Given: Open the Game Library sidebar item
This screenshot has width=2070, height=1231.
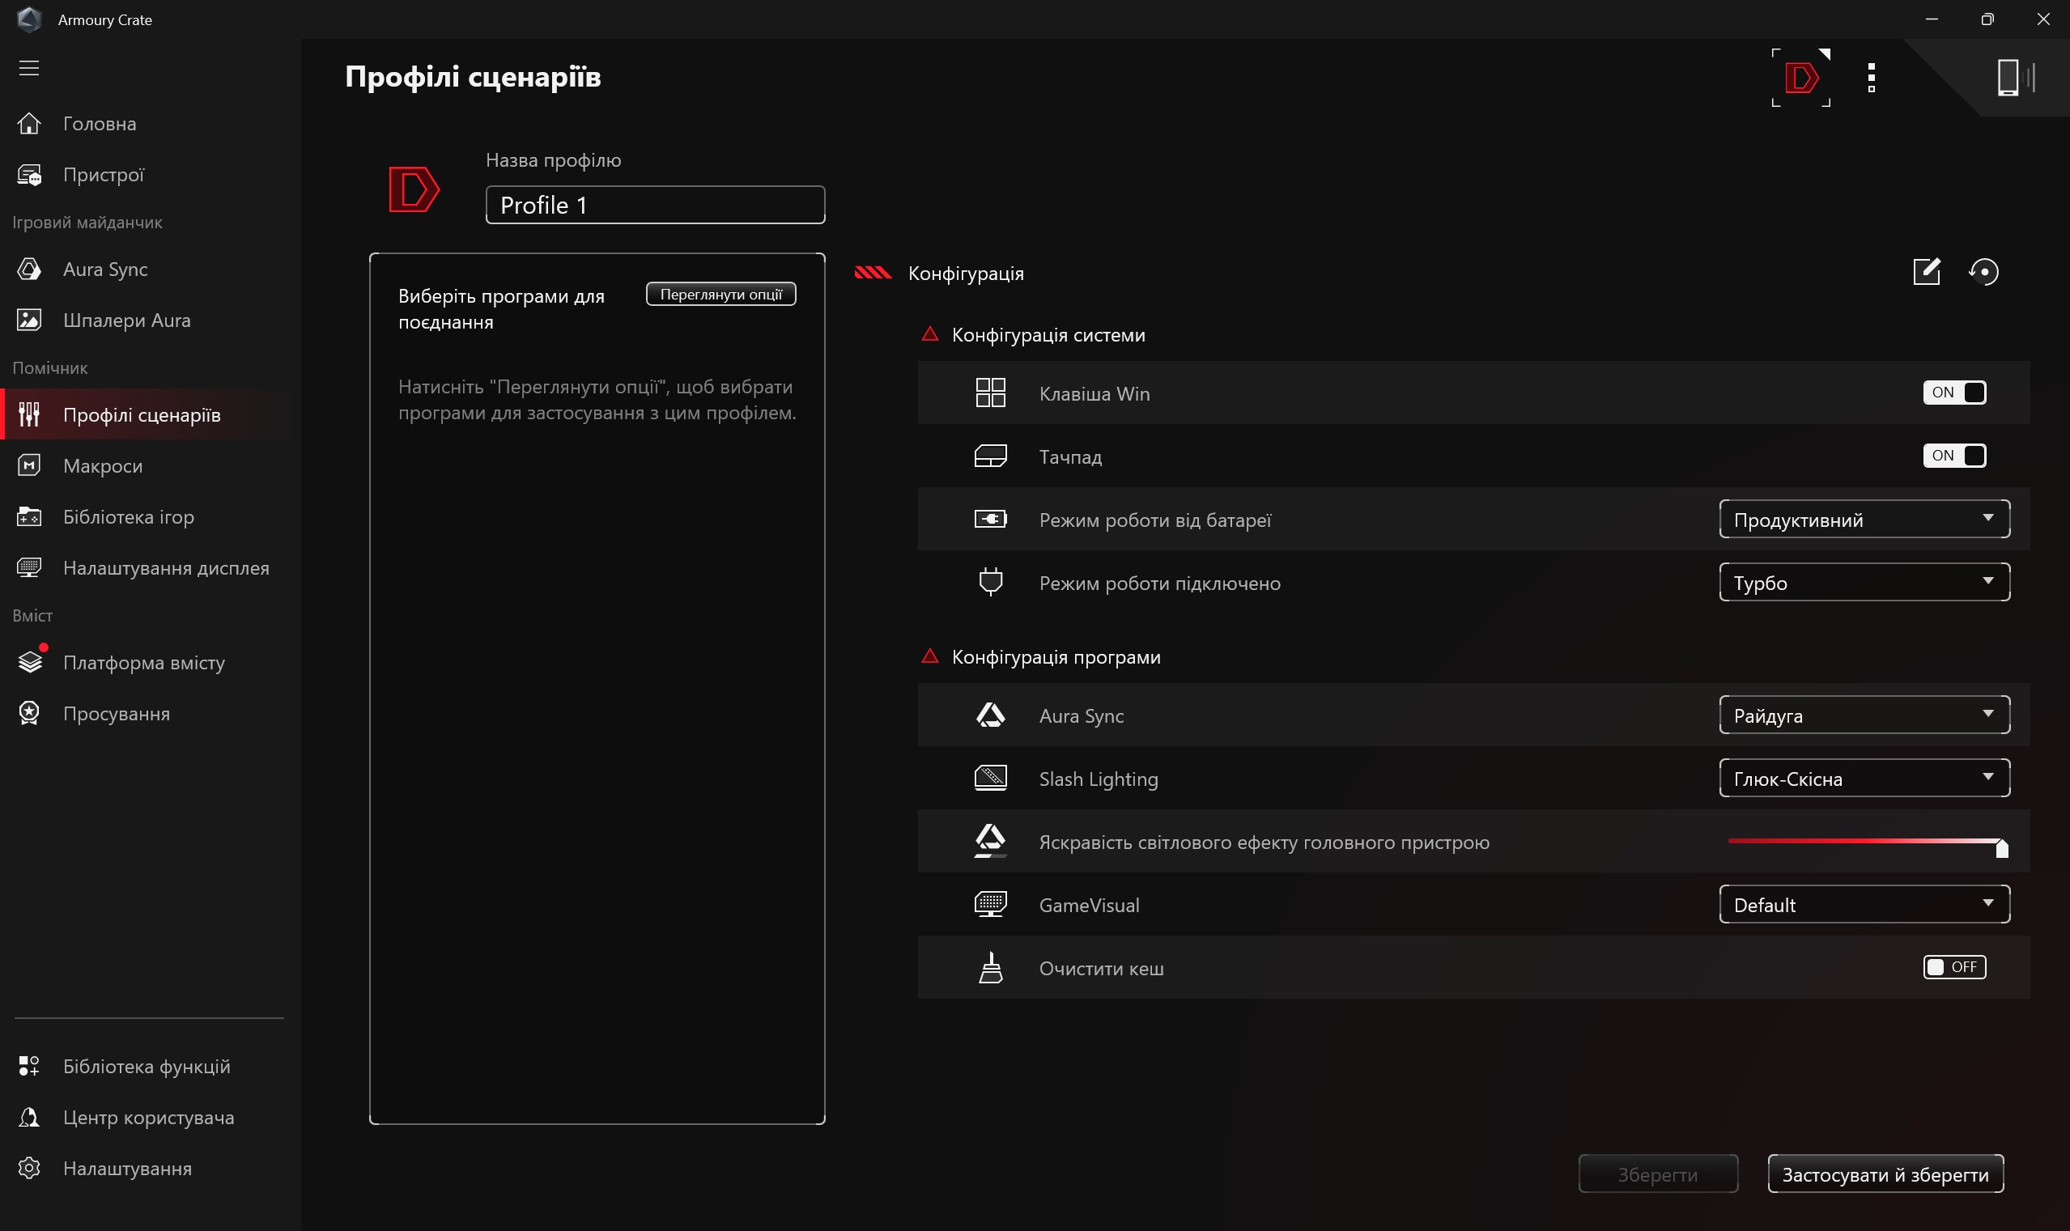Looking at the screenshot, I should click(129, 517).
